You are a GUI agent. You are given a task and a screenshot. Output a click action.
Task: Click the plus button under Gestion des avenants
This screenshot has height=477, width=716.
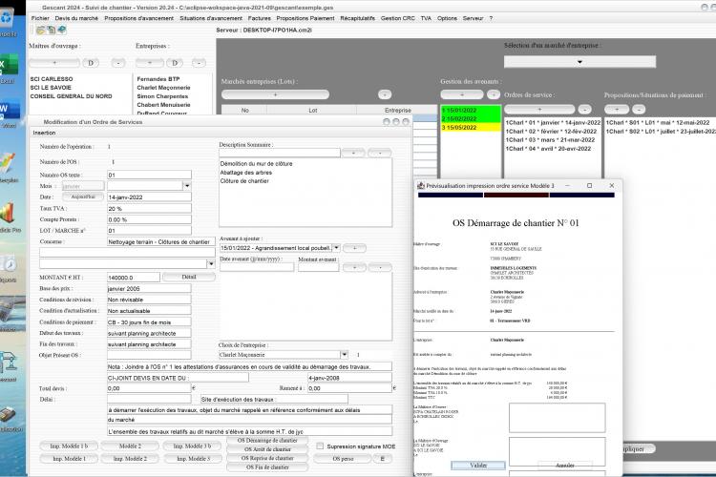[462, 94]
